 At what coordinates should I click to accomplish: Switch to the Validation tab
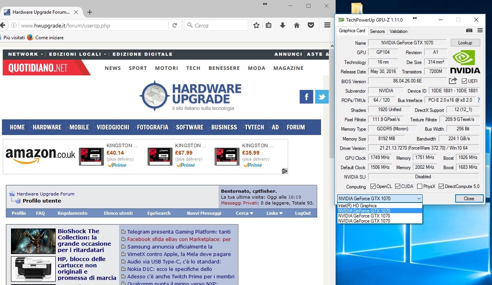[x=399, y=31]
